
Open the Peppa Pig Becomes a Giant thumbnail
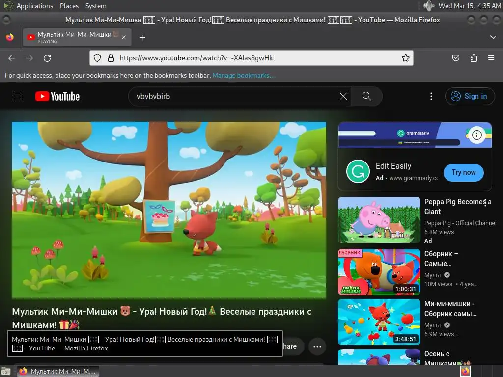point(379,220)
